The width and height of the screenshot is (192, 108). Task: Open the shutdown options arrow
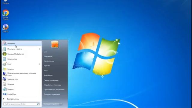pos(61,104)
